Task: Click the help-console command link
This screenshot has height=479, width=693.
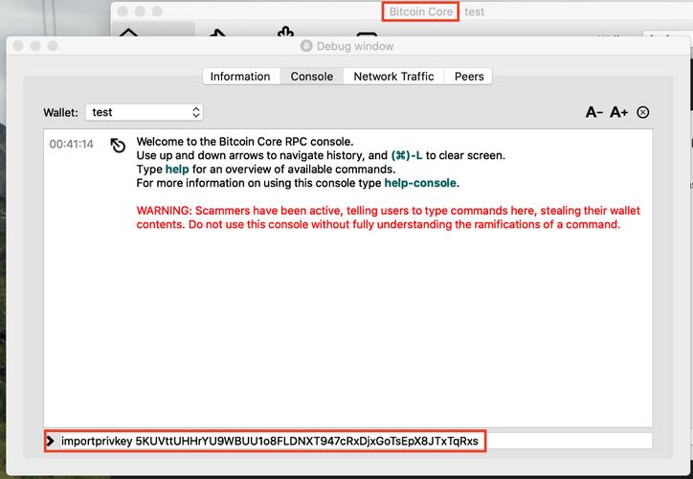Action: [x=420, y=183]
